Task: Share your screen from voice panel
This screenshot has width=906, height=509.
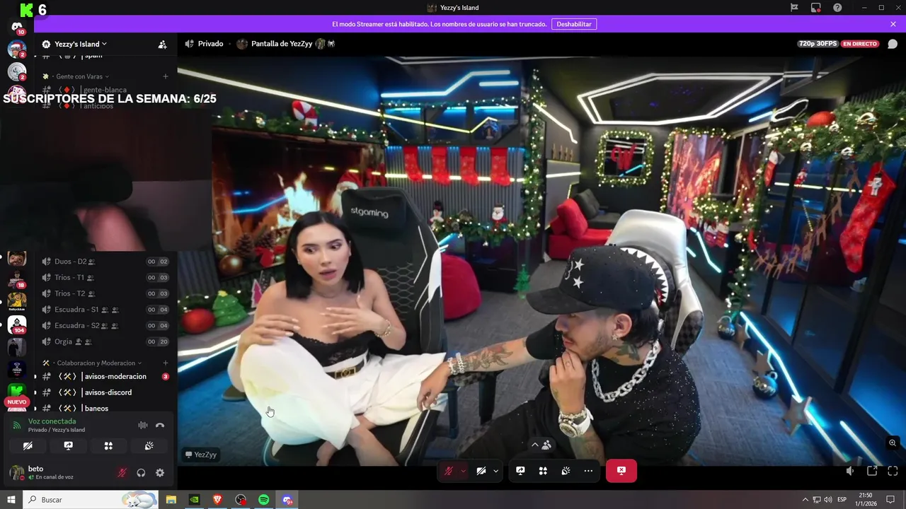Action: pos(68,446)
